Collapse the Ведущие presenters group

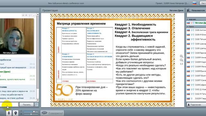pos(187,19)
